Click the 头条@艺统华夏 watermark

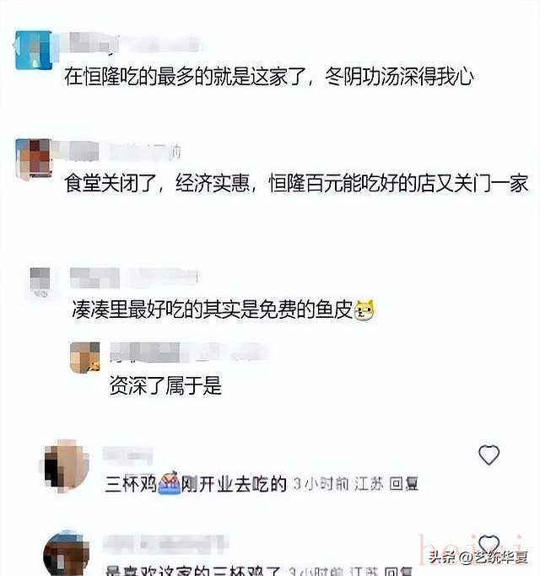click(478, 557)
